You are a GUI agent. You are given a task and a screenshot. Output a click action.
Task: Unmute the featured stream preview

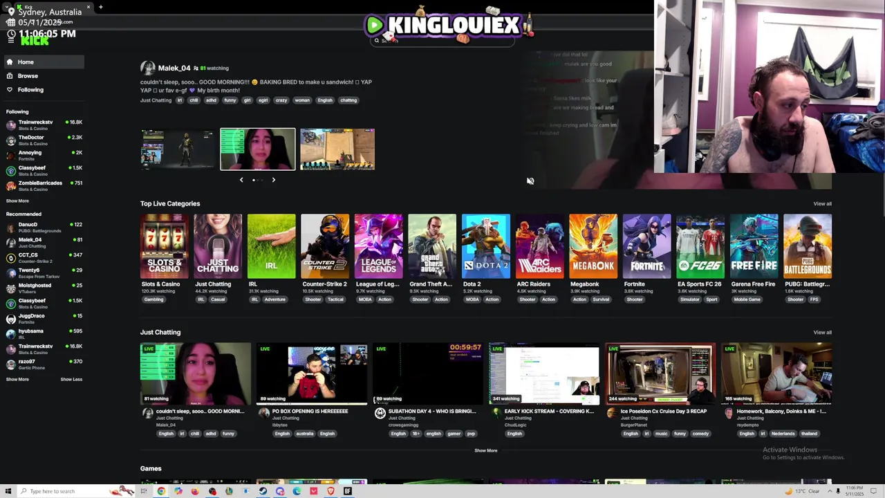point(530,181)
